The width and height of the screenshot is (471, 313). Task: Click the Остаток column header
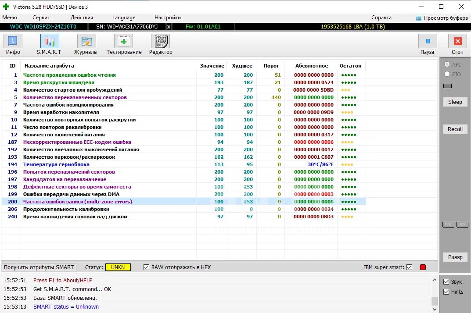click(x=350, y=66)
